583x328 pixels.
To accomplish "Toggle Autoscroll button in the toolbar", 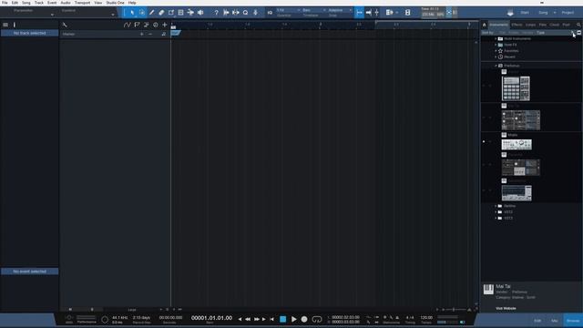I will pos(368,13).
